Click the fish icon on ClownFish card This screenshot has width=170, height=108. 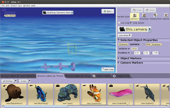pos(84,85)
